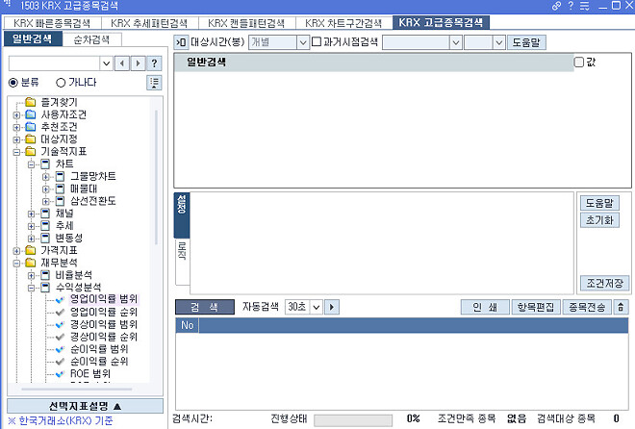Click the No column header

tap(188, 325)
